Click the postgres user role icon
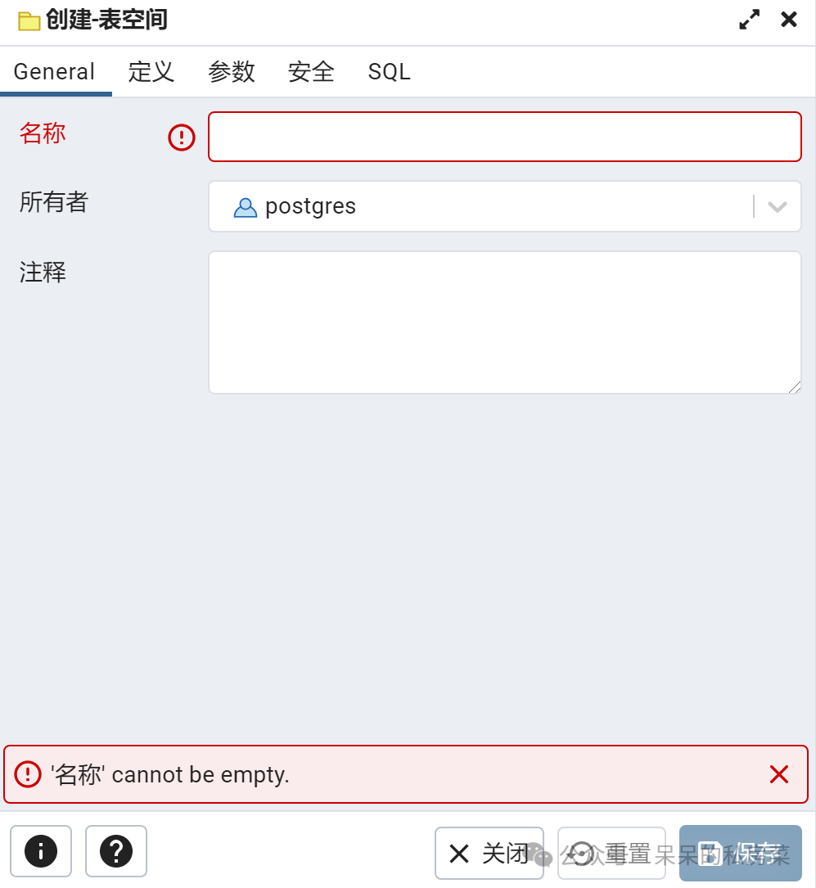816x888 pixels. pos(246,207)
